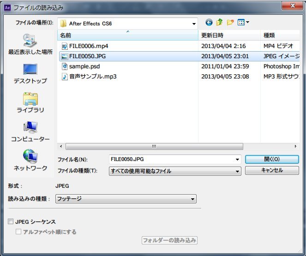Open コンピューター in sidebar
306x256 pixels.
pyautogui.click(x=30, y=131)
